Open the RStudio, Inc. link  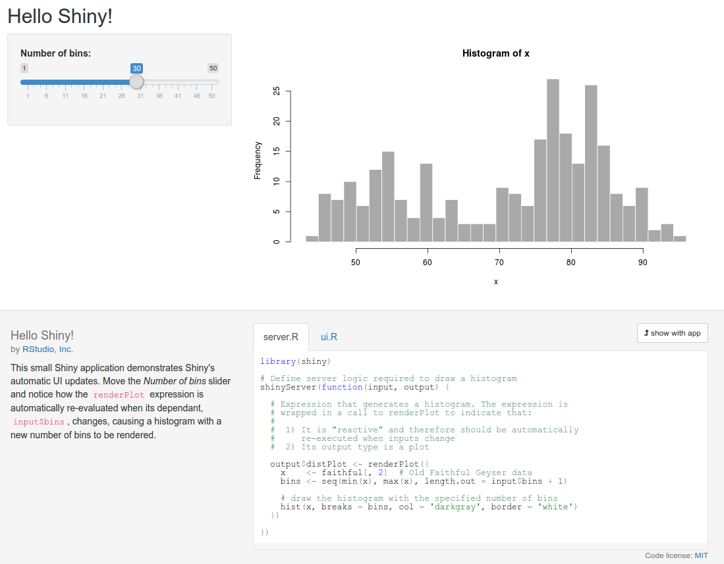tap(48, 349)
